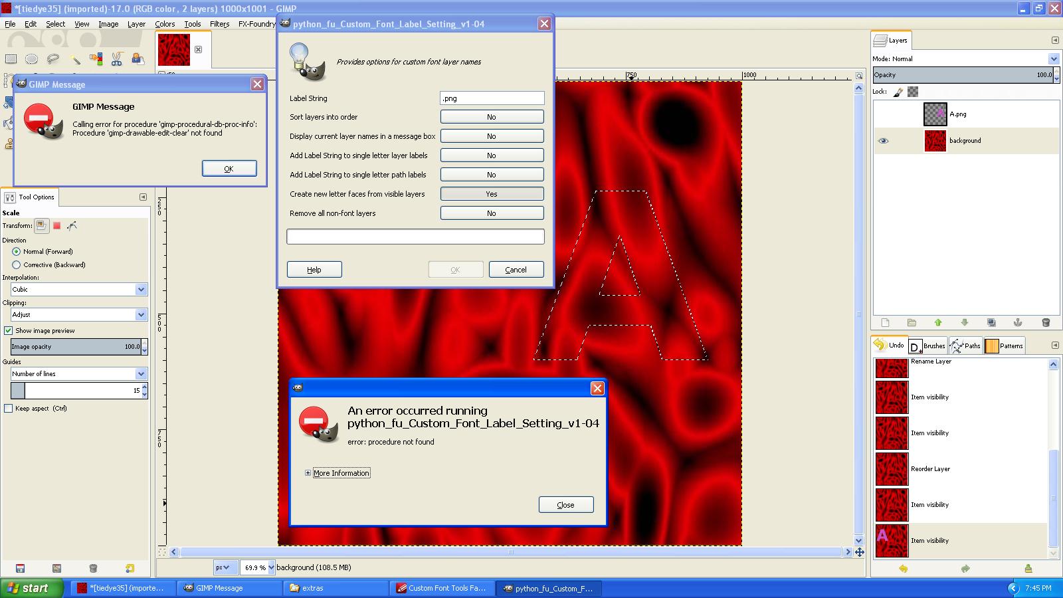Open Layers dock tab menu arrow
The height and width of the screenshot is (598, 1063).
pyautogui.click(x=1055, y=41)
